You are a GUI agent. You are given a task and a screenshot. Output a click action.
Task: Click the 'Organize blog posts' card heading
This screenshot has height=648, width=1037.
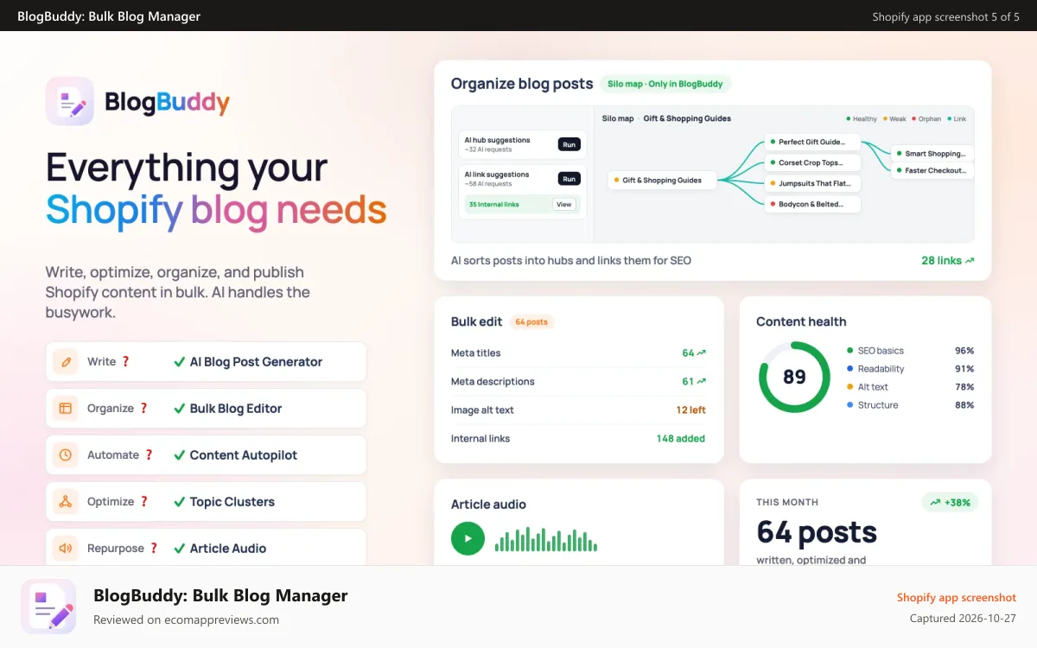[522, 84]
